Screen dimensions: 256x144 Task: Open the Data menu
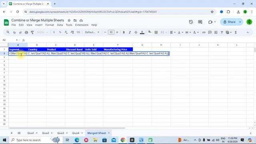tap(60, 25)
